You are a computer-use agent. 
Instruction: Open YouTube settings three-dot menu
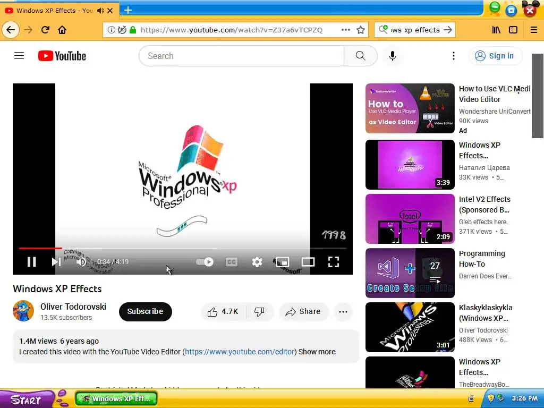pyautogui.click(x=454, y=56)
